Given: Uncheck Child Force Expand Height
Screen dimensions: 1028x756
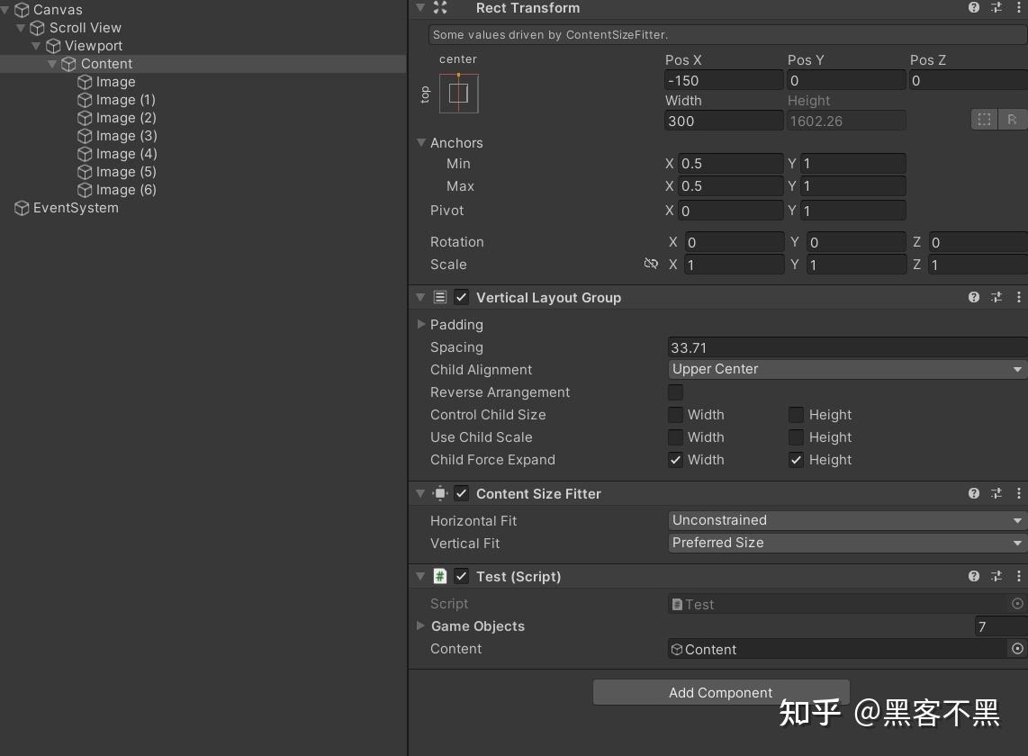Looking at the screenshot, I should coord(796,460).
